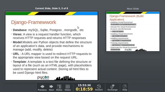Click the Model bullet text
This screenshot has width=165, height=92.
coord(52,46)
